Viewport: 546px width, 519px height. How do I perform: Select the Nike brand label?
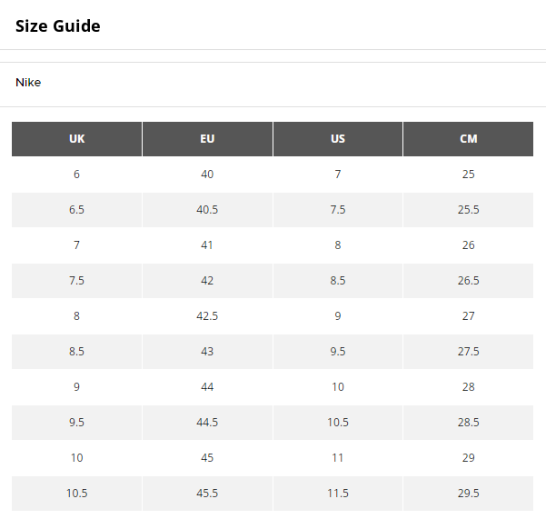point(28,83)
